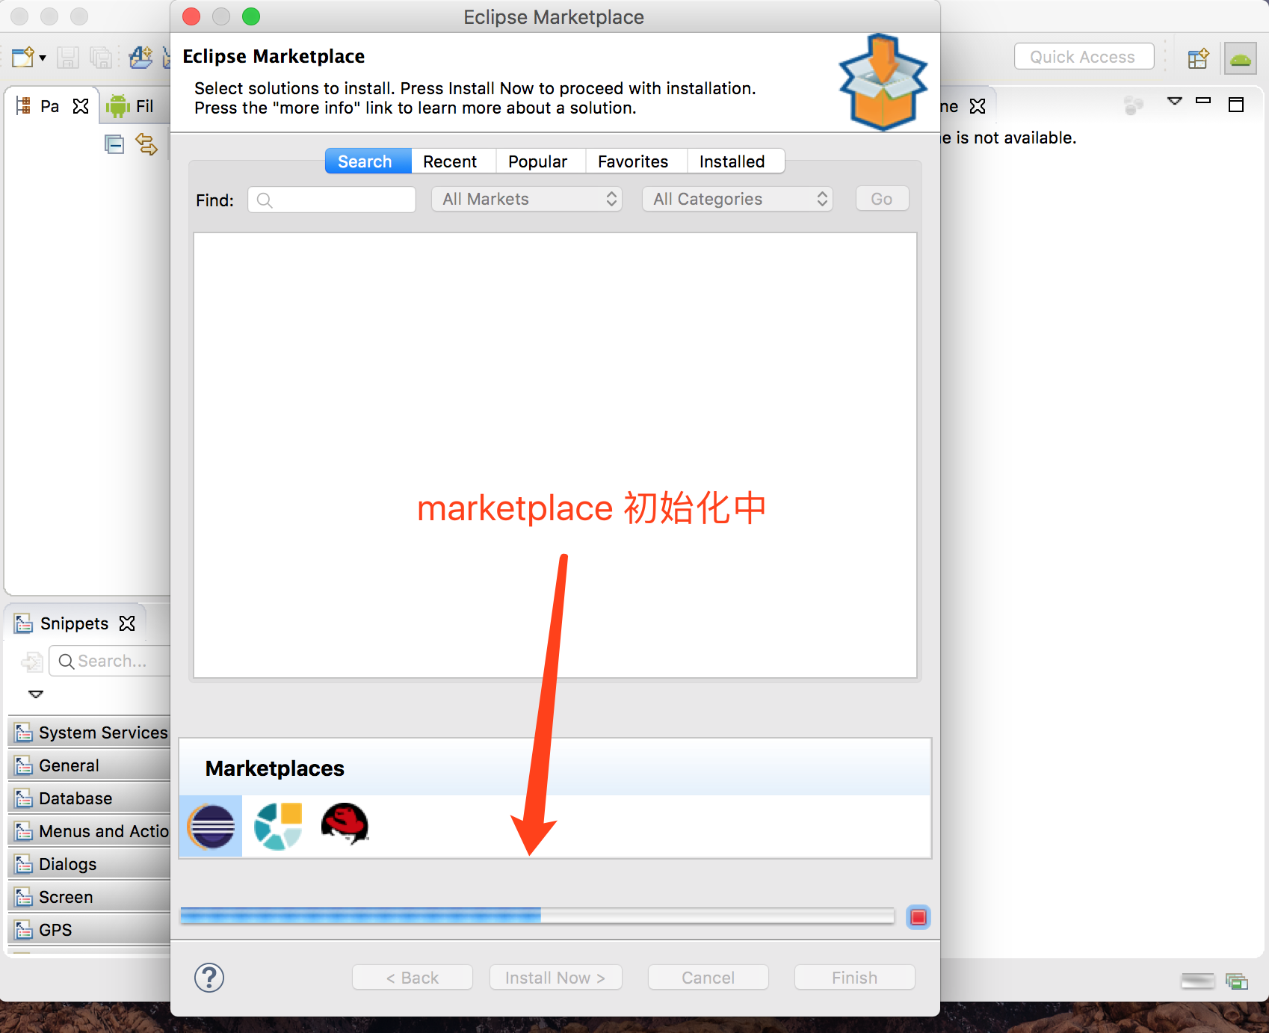Expand the Database snippet drawer
This screenshot has height=1033, width=1269.
[90, 798]
